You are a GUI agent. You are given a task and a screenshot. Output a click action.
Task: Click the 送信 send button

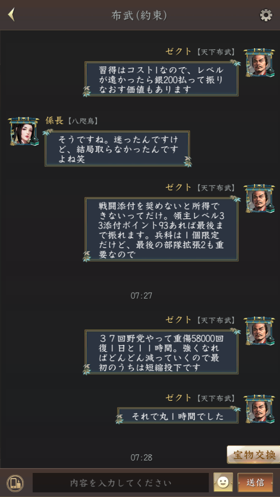(255, 482)
